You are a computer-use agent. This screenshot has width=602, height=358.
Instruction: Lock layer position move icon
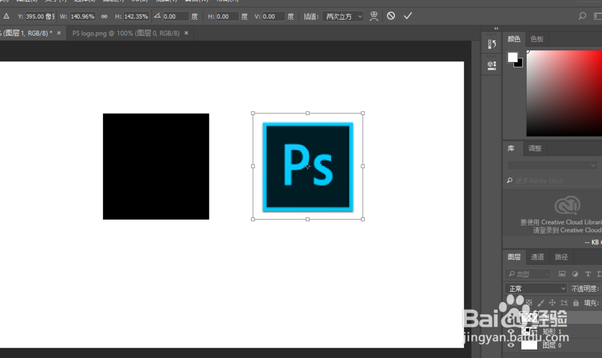553,303
